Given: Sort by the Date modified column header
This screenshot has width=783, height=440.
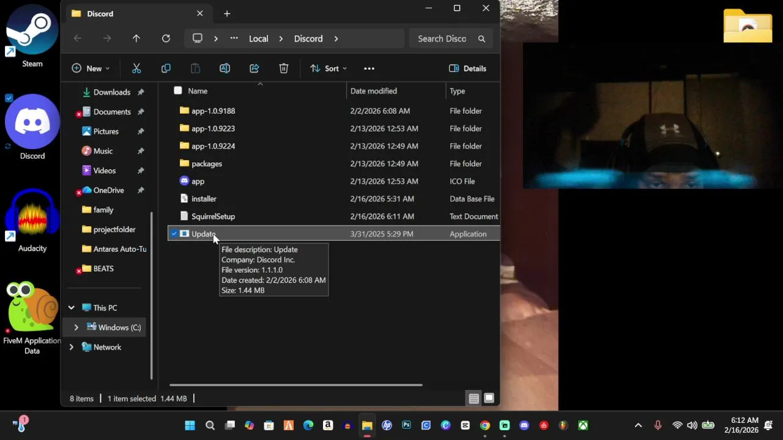Looking at the screenshot, I should click(x=374, y=91).
